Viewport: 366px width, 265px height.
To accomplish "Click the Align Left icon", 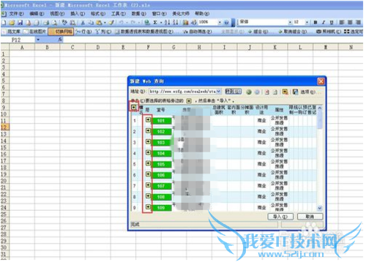I will pyautogui.click(x=342, y=23).
